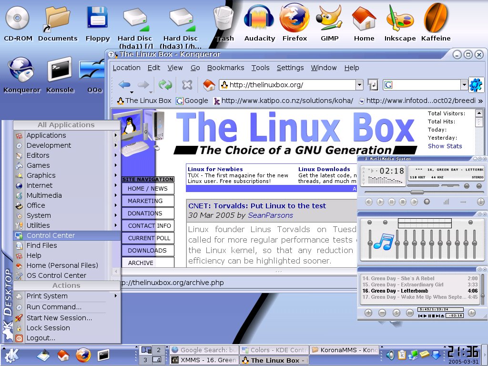Click the volume speaker icon in the system tray
Viewport: 488px width, 366px height.
coord(390,355)
